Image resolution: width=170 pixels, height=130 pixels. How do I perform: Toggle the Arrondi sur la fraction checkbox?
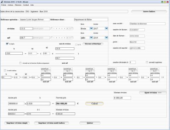(21, 63)
